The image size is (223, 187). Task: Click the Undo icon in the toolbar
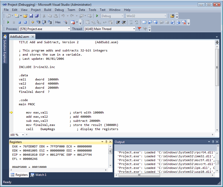point(63,16)
